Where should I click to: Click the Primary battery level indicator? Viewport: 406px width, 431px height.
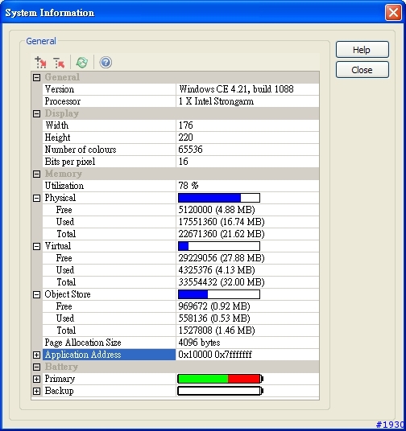(x=221, y=379)
